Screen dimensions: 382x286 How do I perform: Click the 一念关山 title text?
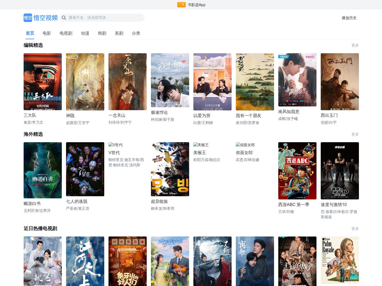[x=117, y=115]
